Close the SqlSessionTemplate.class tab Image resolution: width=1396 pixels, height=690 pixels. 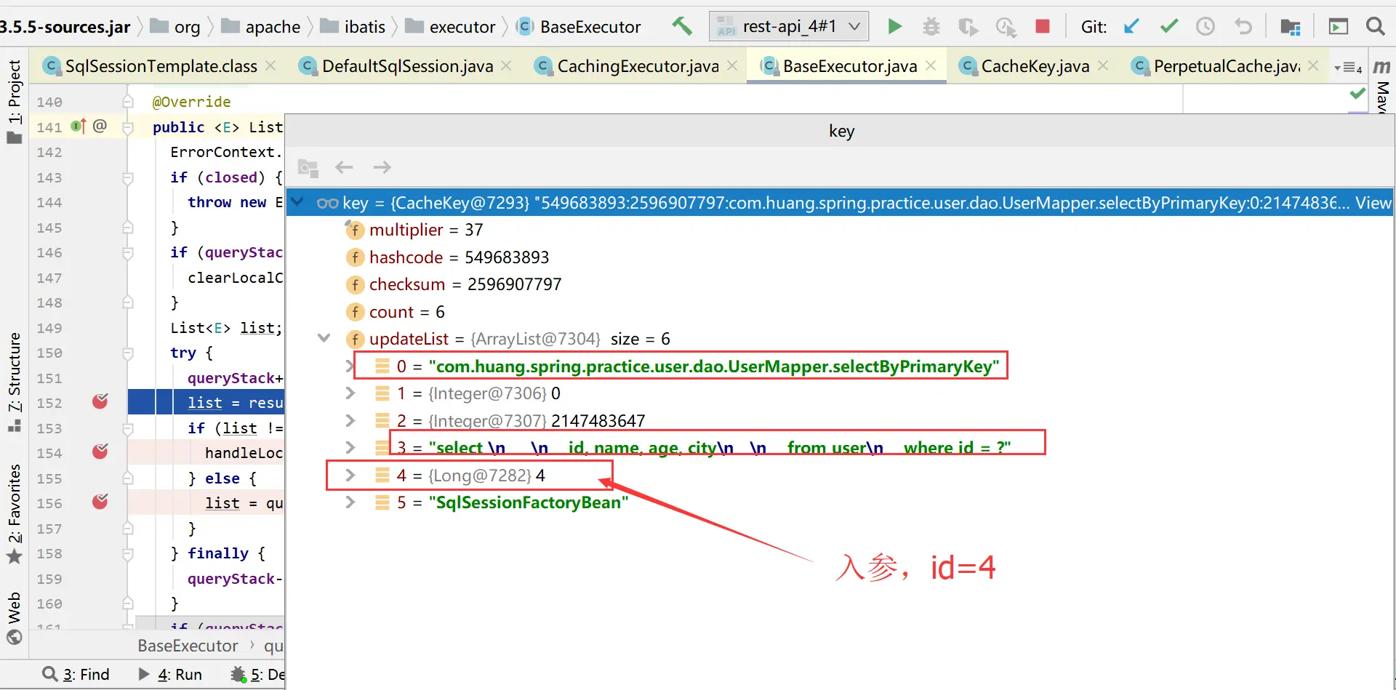pos(270,66)
